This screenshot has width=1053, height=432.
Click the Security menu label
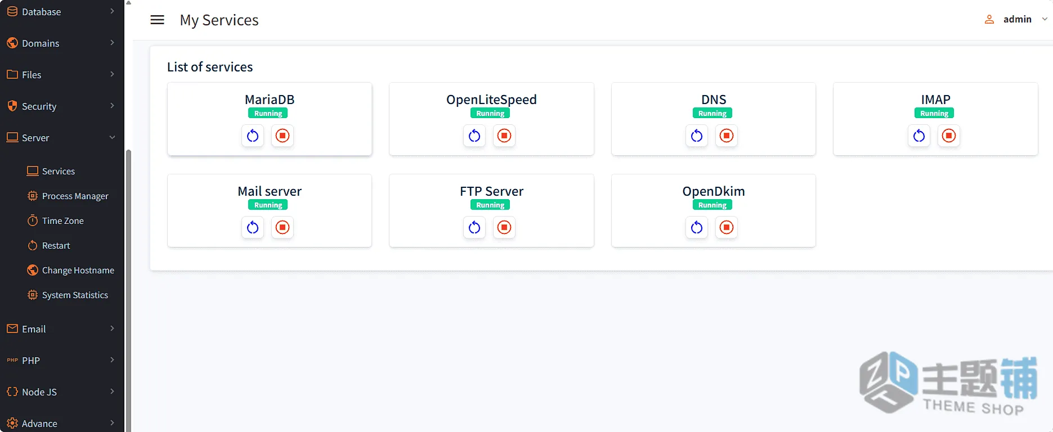39,106
